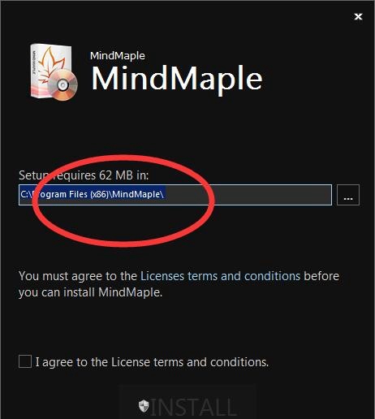Image resolution: width=375 pixels, height=419 pixels.
Task: Click the UAC shield icon beside INSTALL
Action: tap(144, 406)
